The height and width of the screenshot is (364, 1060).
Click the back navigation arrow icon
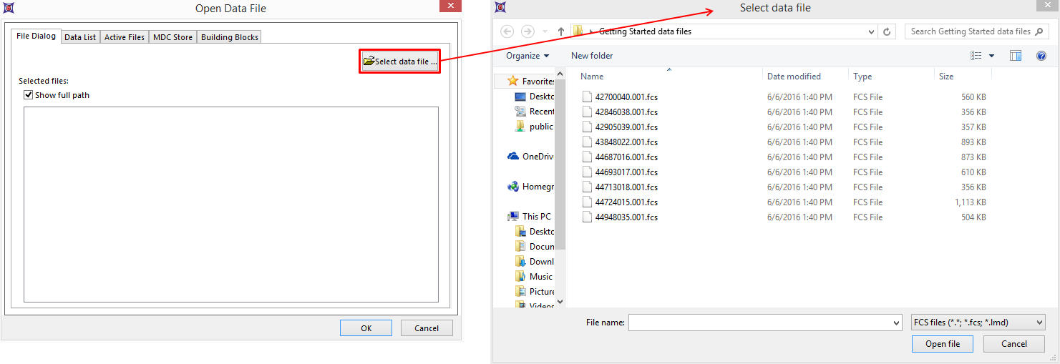(x=507, y=31)
